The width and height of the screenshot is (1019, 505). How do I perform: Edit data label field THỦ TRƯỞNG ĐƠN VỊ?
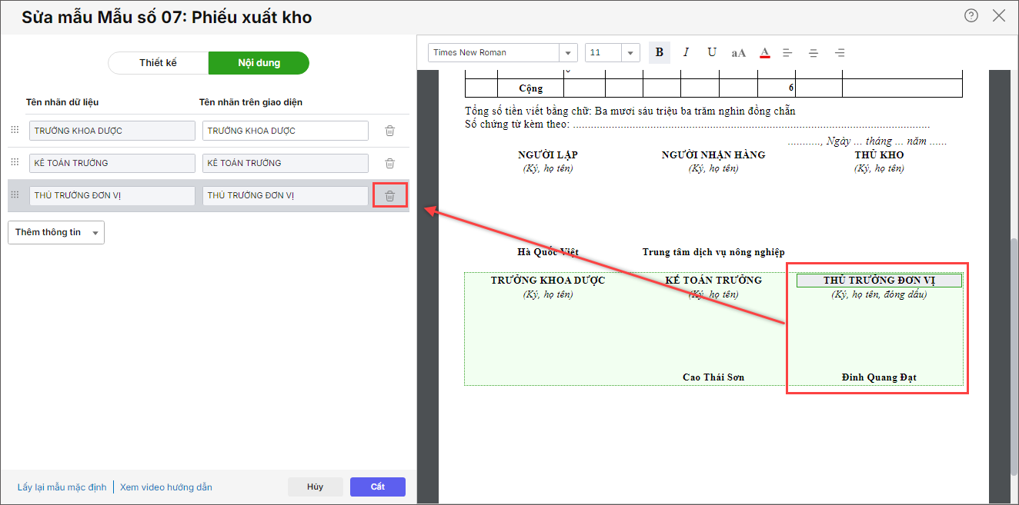coord(112,195)
